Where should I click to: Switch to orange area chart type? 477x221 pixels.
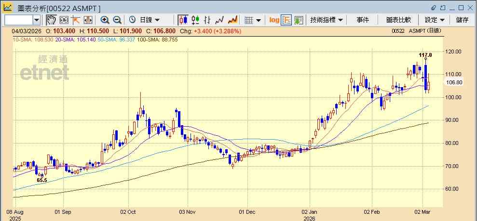(x=232, y=20)
